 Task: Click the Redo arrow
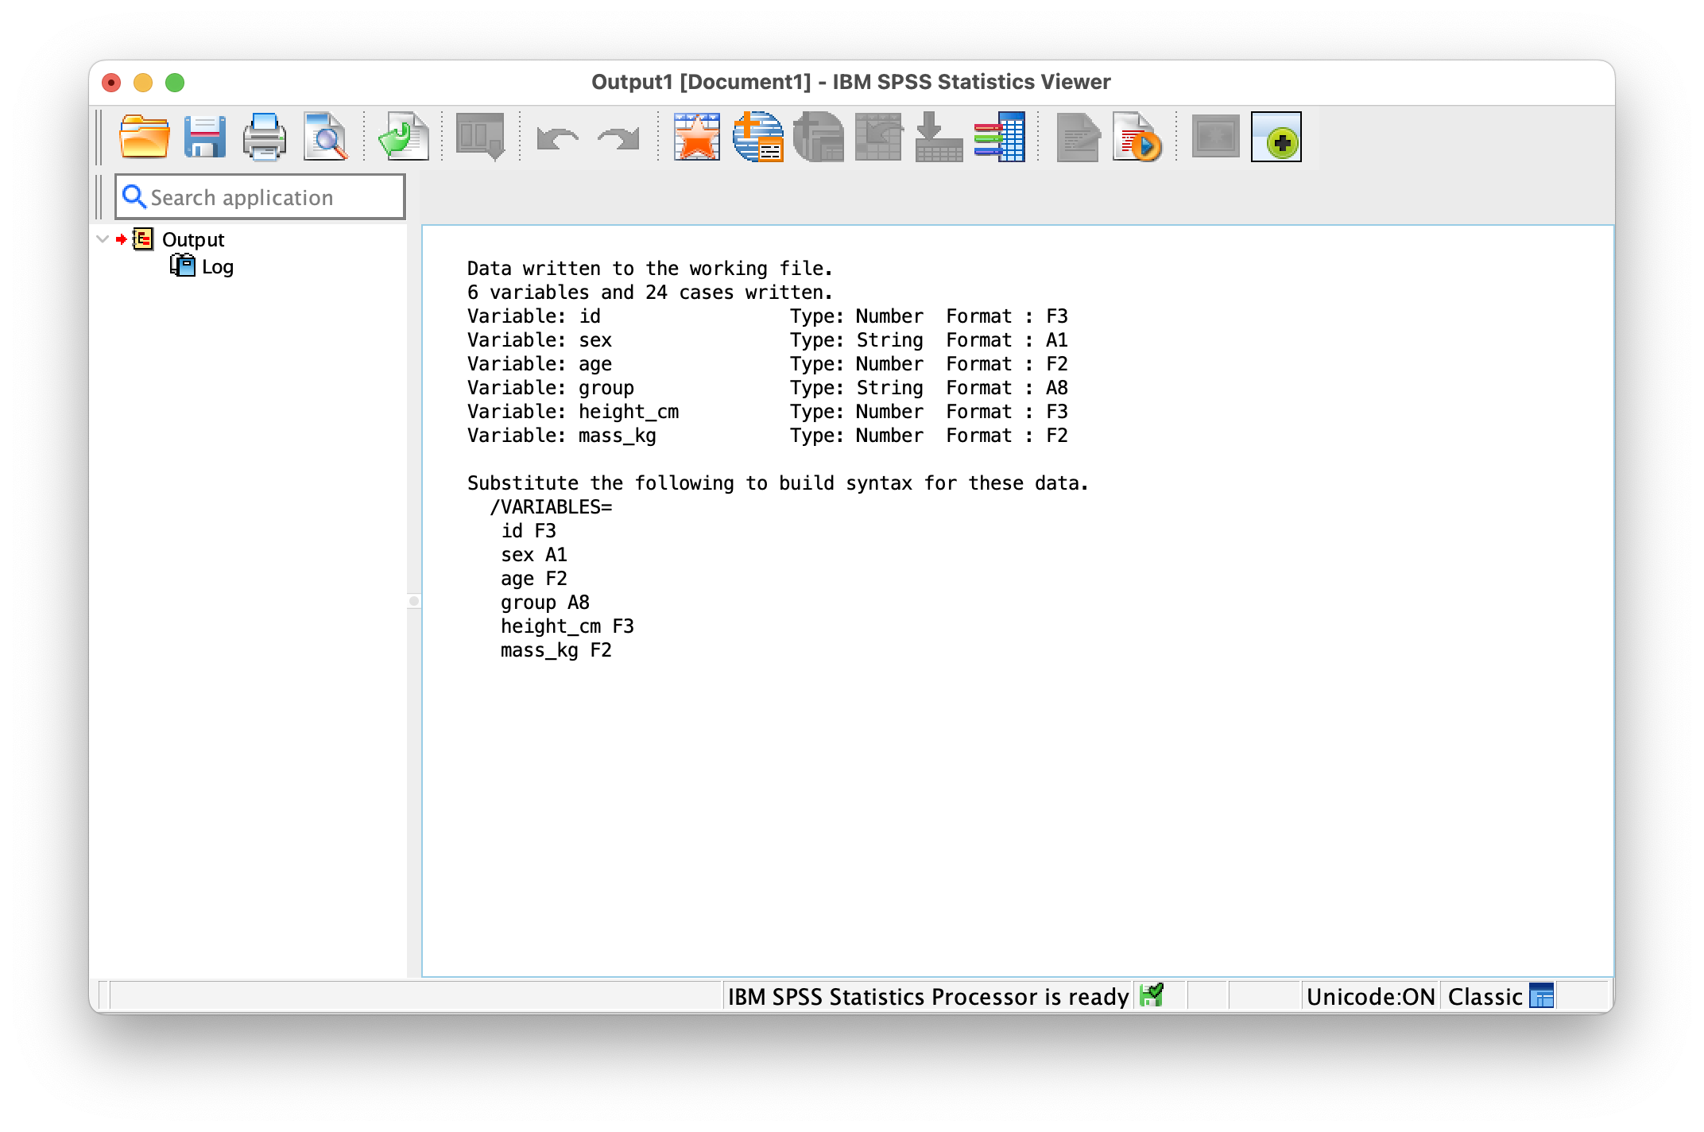pos(618,138)
